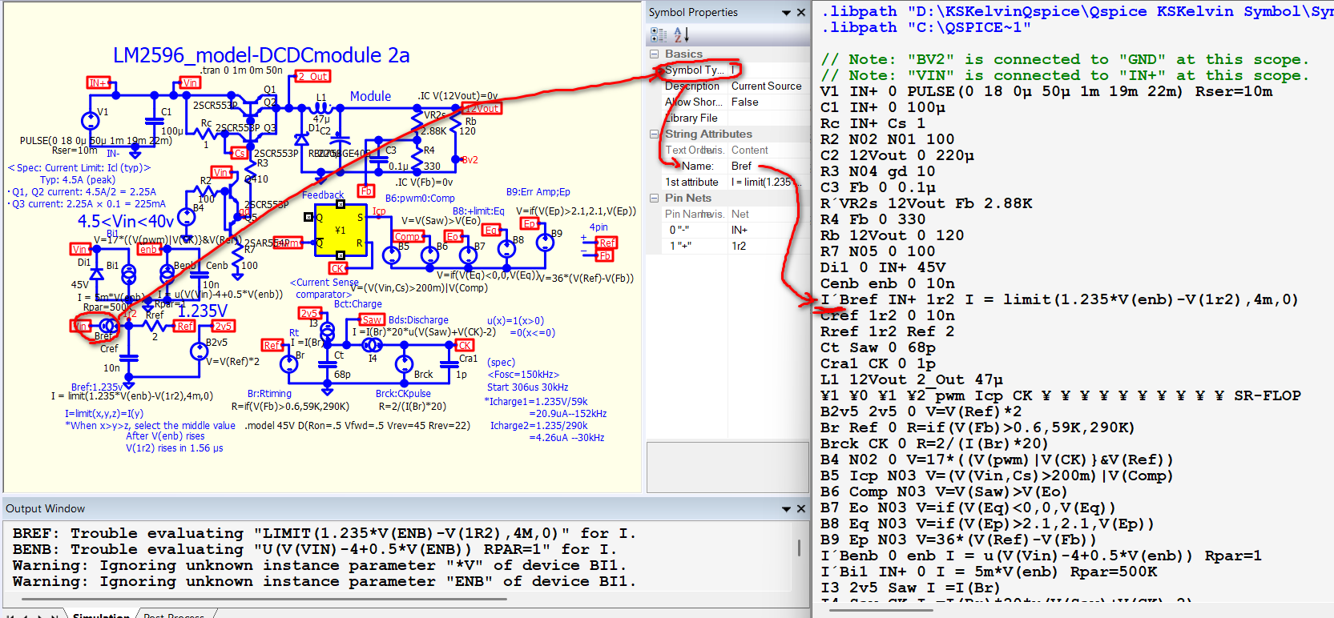Collapse the Pin Nets section

pos(655,198)
